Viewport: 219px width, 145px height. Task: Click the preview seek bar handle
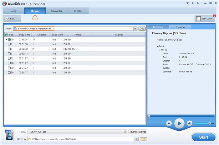pyautogui.click(x=149, y=116)
